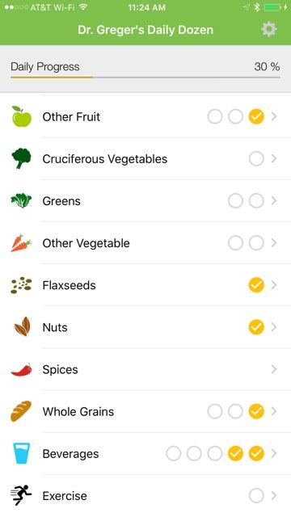Screen dimensions: 291x517
Task: Tap the running figure Exercise icon
Action: [x=21, y=495]
